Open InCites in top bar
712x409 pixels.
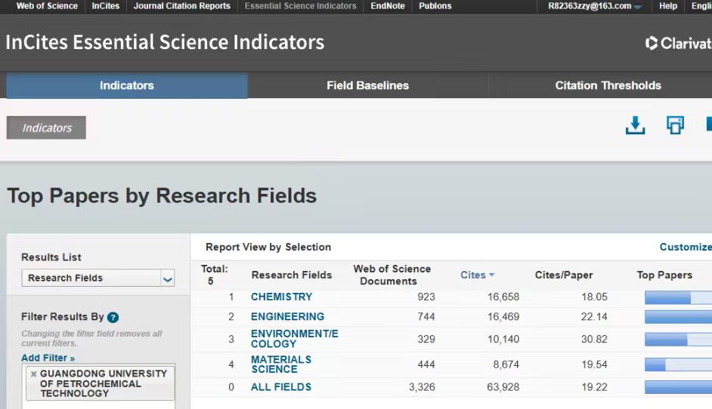pyautogui.click(x=105, y=6)
